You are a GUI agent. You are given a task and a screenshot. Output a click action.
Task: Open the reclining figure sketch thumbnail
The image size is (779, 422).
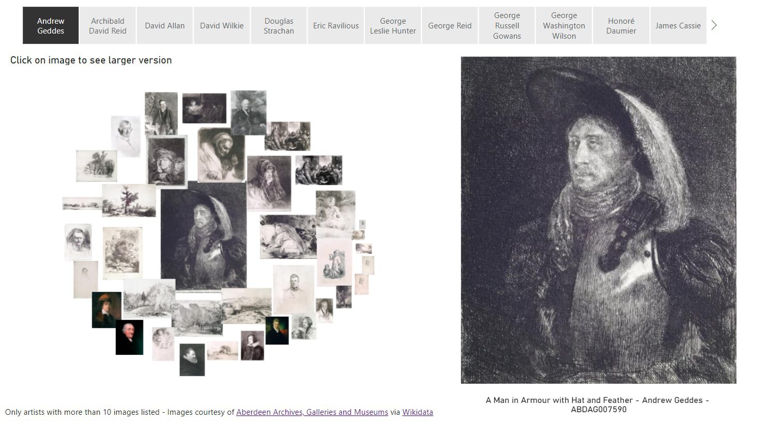[x=288, y=237]
